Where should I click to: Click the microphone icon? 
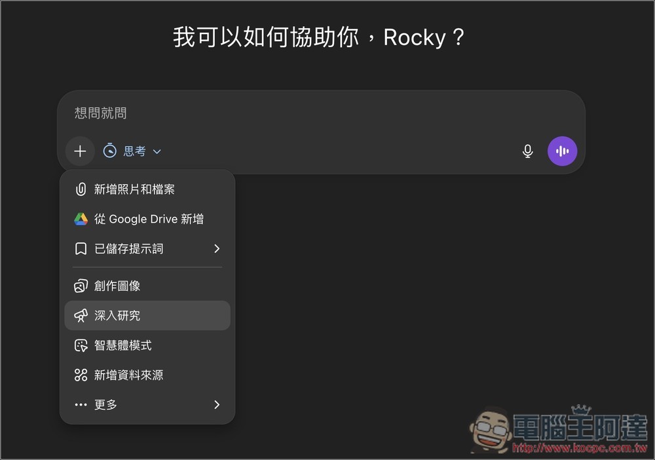[527, 151]
